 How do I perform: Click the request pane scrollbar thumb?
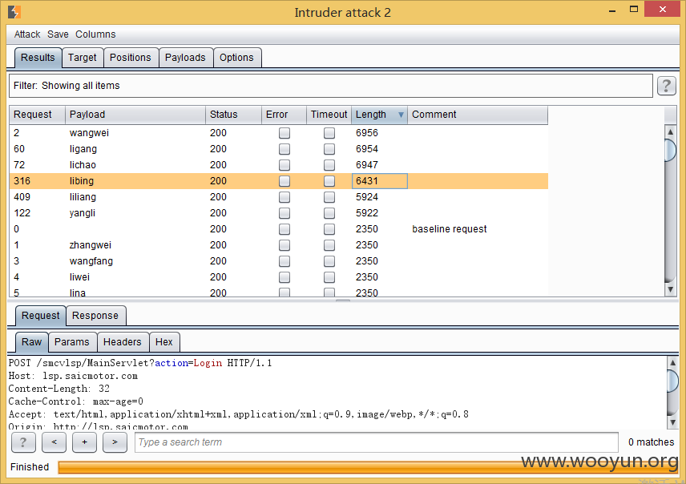[673, 381]
